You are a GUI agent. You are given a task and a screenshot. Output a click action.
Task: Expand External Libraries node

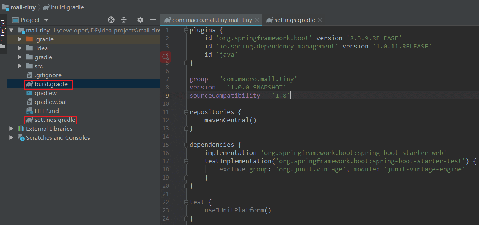(x=12, y=129)
